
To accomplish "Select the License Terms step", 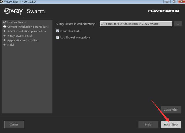I will [x=16, y=22].
